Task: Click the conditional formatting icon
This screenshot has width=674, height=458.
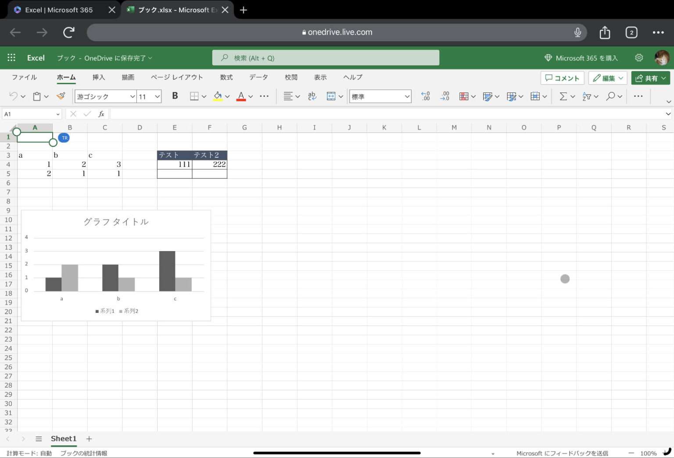Action: [x=463, y=96]
